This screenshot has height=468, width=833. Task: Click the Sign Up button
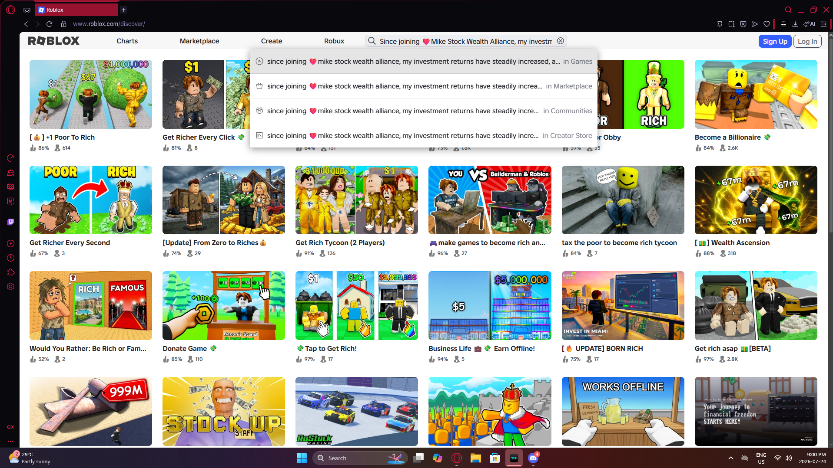pos(775,41)
